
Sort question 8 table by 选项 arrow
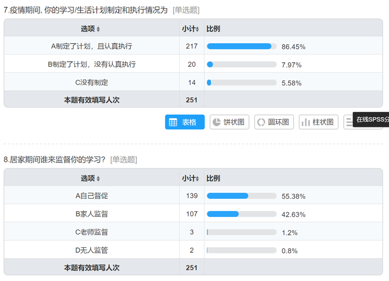tap(98, 179)
